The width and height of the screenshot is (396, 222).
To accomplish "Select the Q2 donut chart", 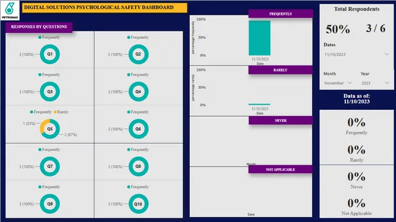I will [x=139, y=54].
